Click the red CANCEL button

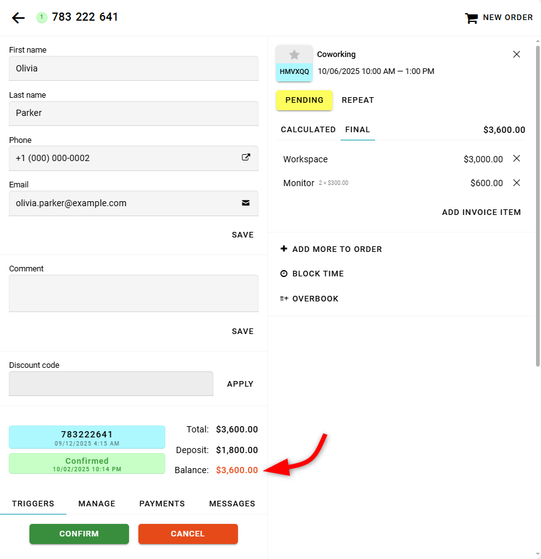[188, 534]
